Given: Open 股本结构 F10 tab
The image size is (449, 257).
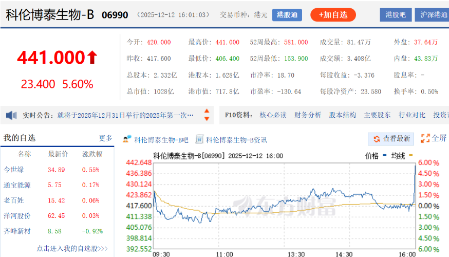Looking at the screenshot, I should [x=342, y=115].
